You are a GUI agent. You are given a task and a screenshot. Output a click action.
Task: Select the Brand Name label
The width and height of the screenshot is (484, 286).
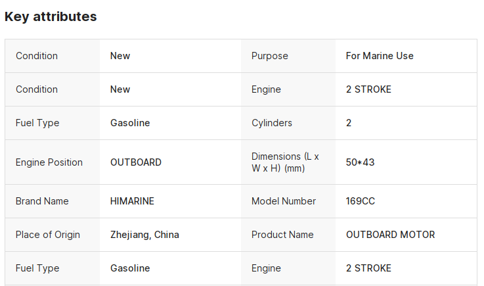pos(42,201)
